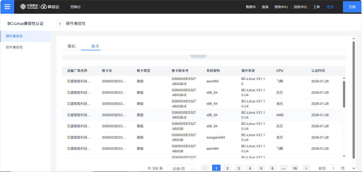Click the 操作系统 column header
The height and width of the screenshot is (172, 362).
(x=248, y=71)
